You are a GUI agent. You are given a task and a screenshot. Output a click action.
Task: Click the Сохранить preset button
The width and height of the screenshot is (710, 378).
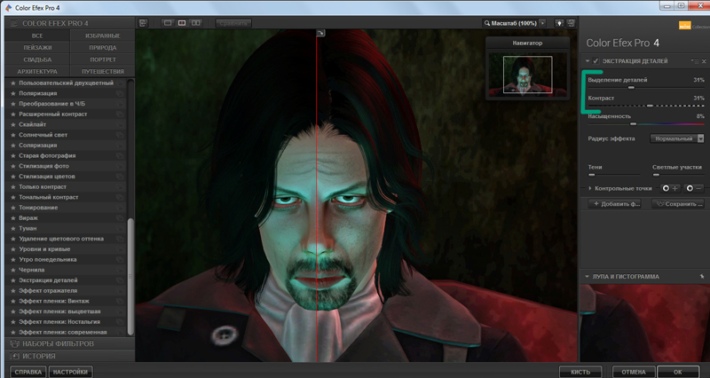pyautogui.click(x=678, y=204)
